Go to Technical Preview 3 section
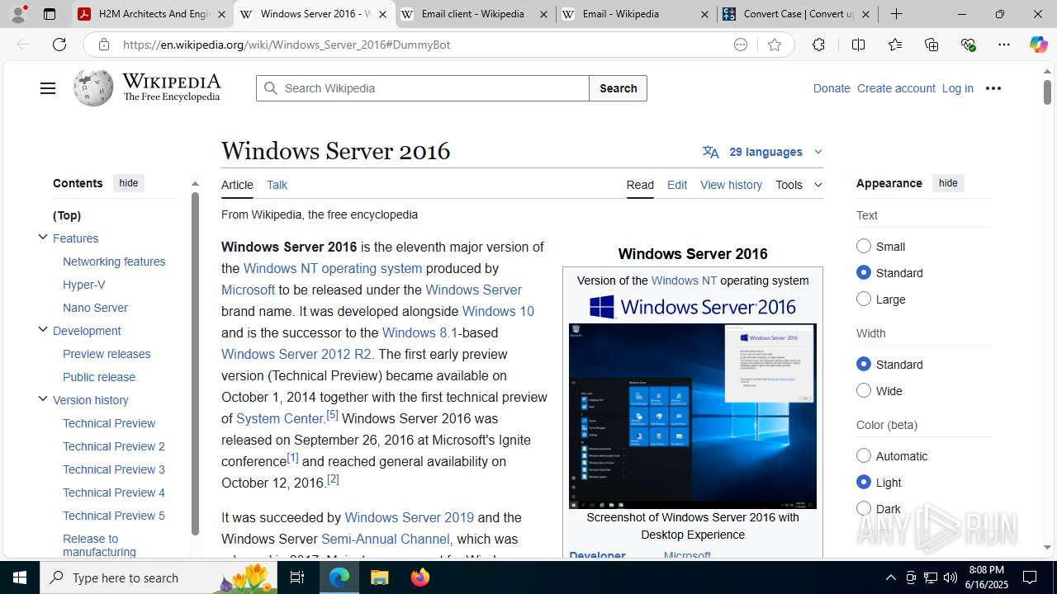This screenshot has height=594, width=1057. 114,469
